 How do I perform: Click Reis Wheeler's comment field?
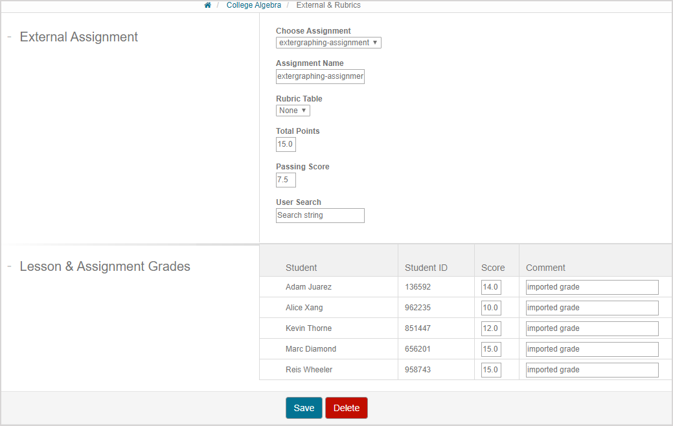tap(591, 370)
